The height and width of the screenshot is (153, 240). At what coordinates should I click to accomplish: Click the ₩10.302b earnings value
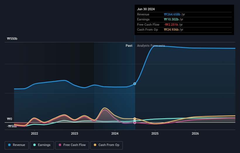[x=171, y=19]
